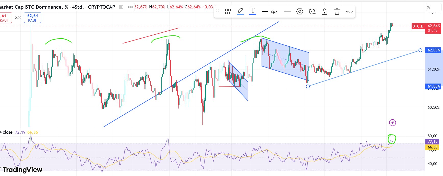Screen dimensions: 443x176
Task: Click the 40,00 RSI axis label
Action: (433, 164)
